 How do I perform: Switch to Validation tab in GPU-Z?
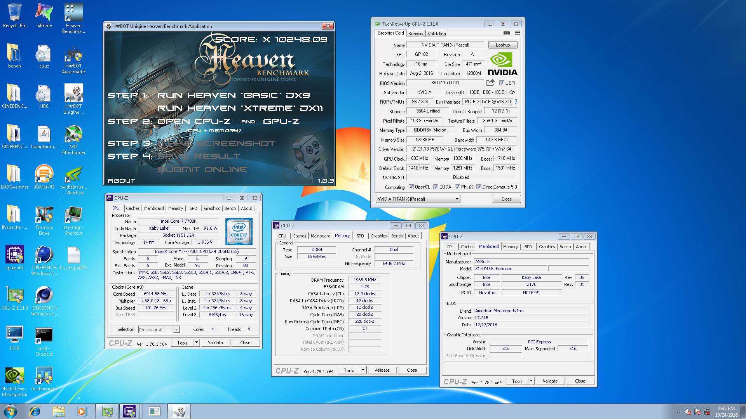pyautogui.click(x=437, y=34)
